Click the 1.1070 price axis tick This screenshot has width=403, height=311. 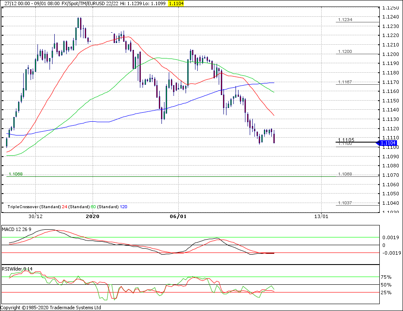[391, 175]
